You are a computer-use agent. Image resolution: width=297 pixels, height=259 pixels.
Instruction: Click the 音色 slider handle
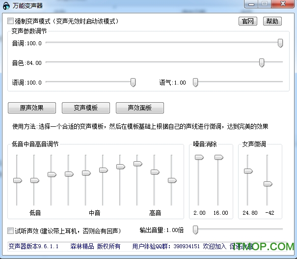262,62
